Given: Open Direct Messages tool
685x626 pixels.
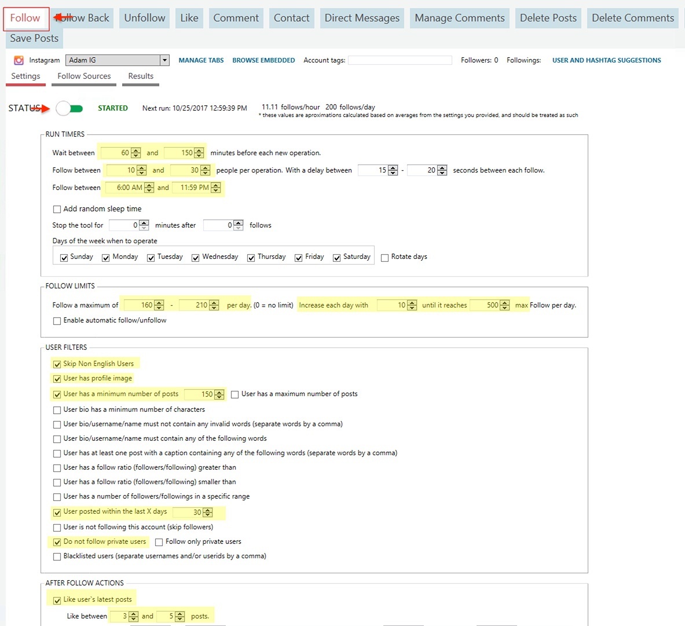Looking at the screenshot, I should [362, 18].
